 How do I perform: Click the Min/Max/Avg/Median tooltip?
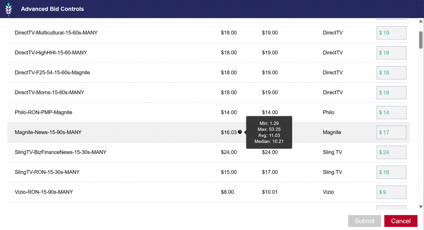pos(269,132)
